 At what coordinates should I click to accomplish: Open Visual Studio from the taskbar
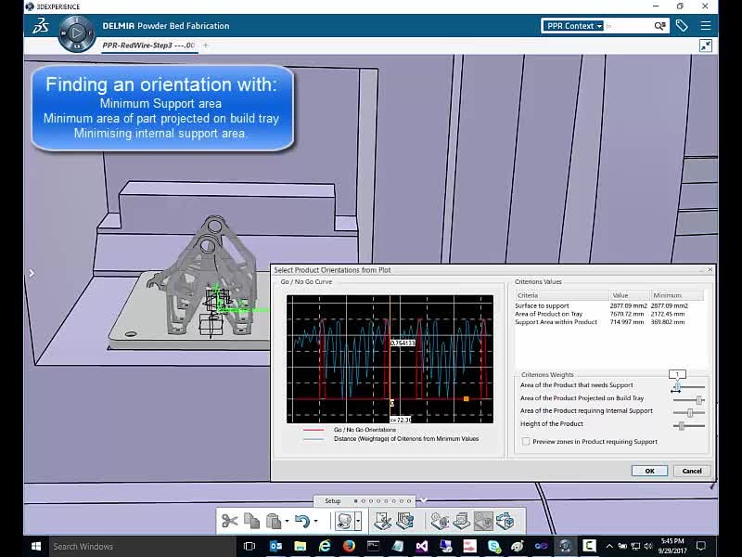tap(422, 547)
